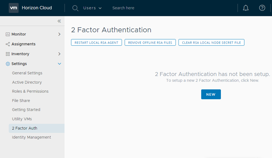Open the Users search category dropdown
The width and height of the screenshot is (272, 158).
[x=92, y=8]
